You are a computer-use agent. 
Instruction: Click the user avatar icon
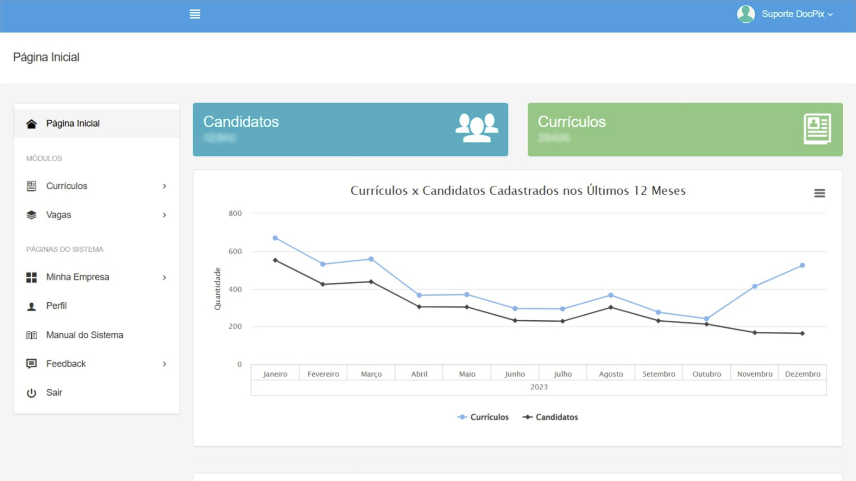[x=746, y=14]
